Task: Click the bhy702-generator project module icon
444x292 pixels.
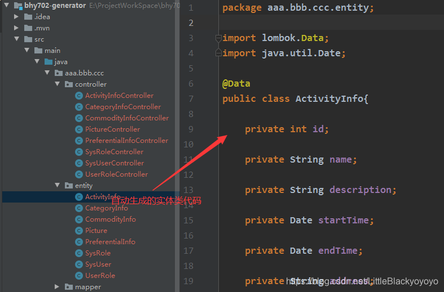Action: [17, 6]
